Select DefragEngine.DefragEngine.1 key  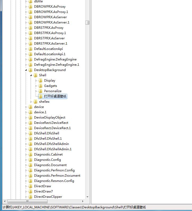tap(57, 65)
